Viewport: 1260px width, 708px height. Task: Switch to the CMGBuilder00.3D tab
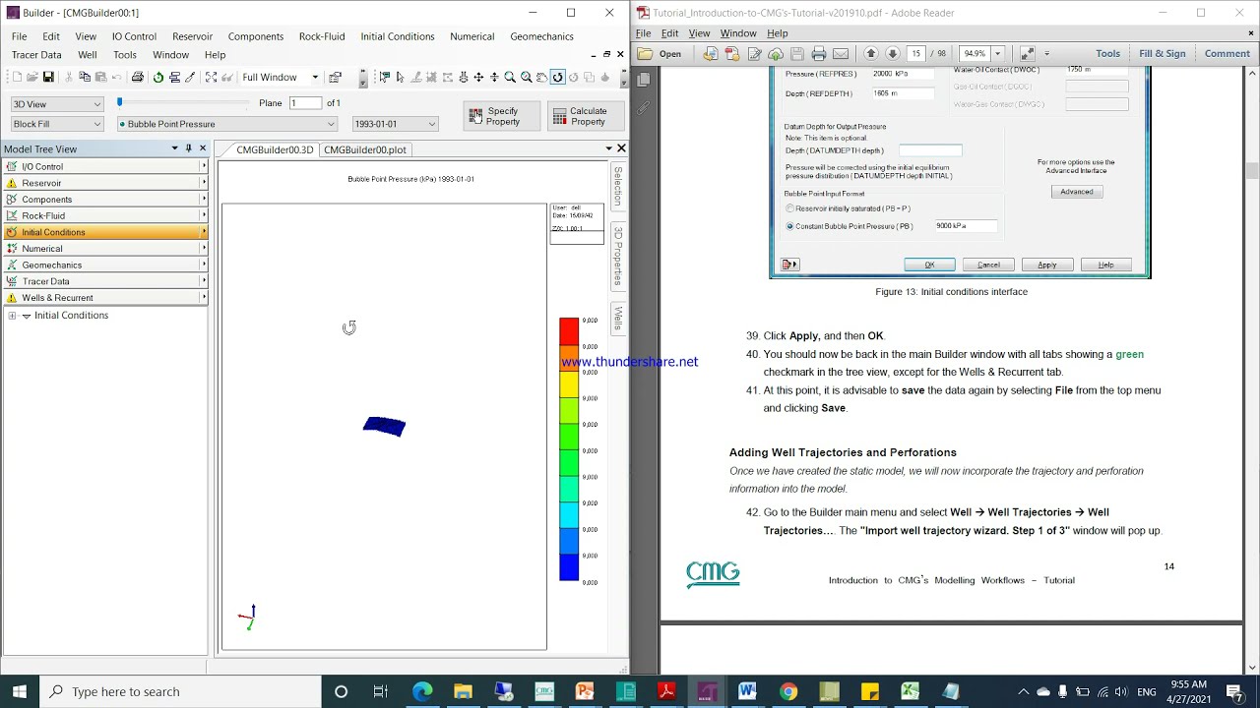click(274, 149)
